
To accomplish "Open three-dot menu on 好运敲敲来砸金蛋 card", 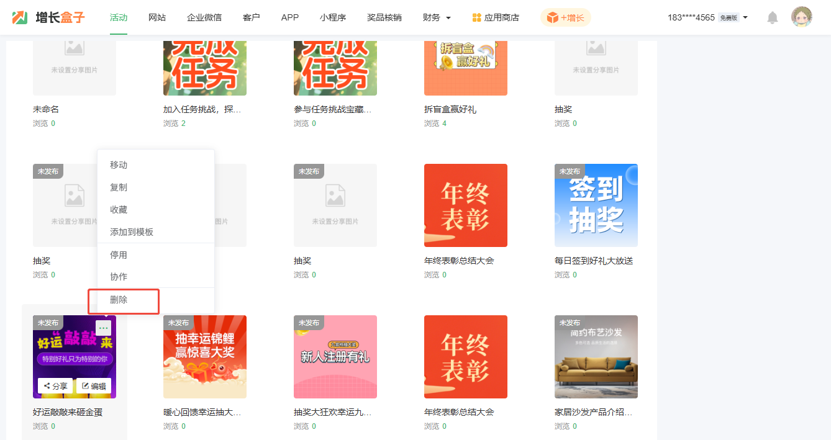I will [x=103, y=328].
